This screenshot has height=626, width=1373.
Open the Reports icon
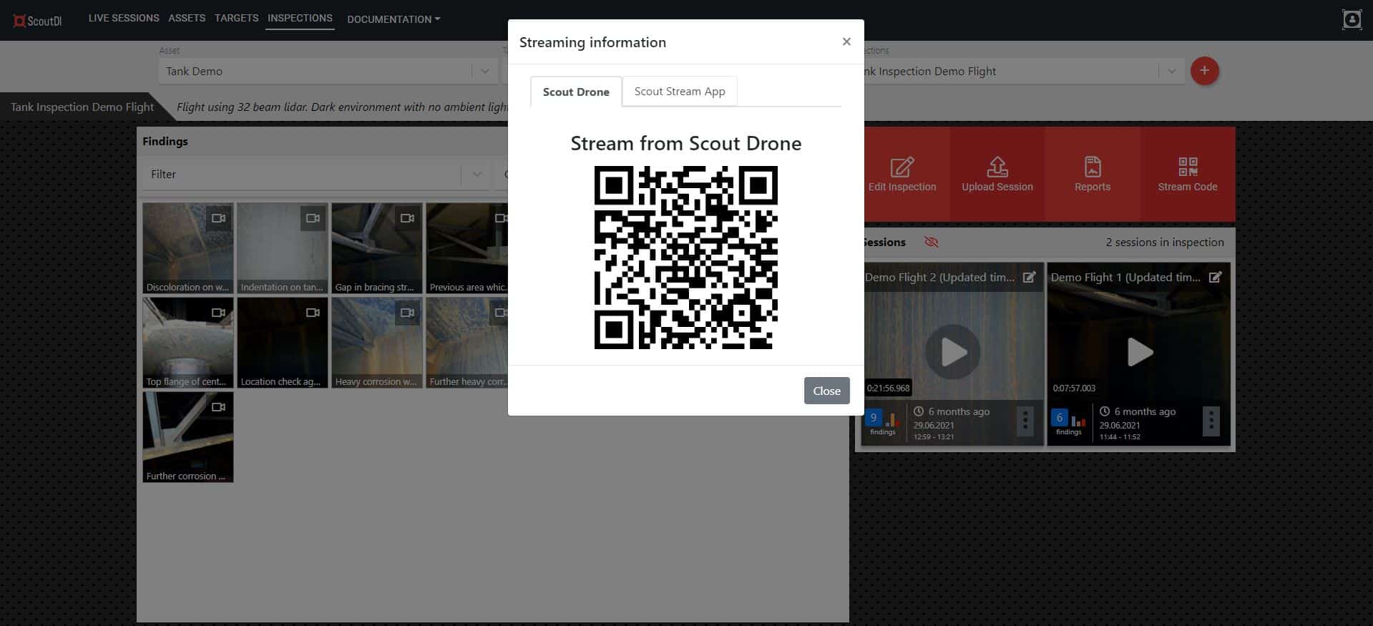click(1093, 167)
